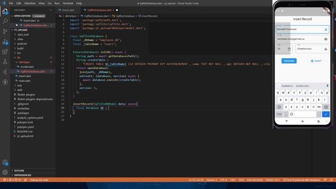Click the notifications bell in status bar

coord(331,180)
